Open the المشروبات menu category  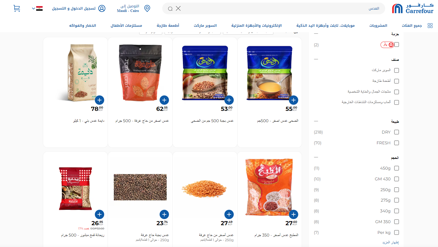[x=378, y=26]
